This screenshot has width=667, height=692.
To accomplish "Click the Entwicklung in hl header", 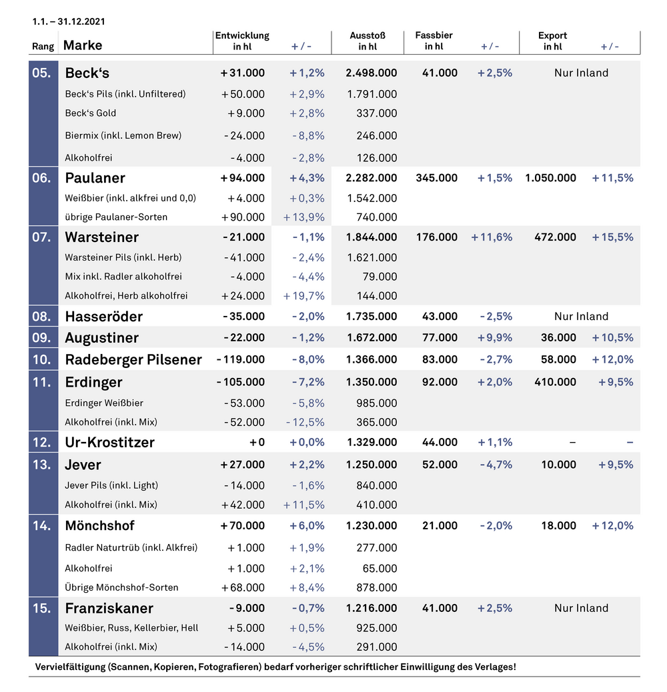I will coord(242,41).
